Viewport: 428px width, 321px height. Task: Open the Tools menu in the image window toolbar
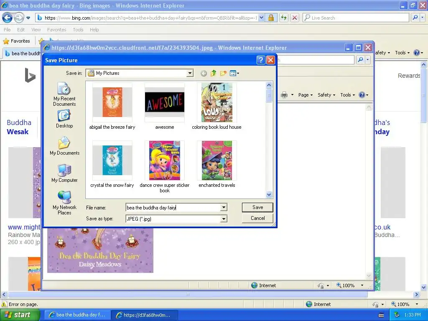[x=347, y=95]
